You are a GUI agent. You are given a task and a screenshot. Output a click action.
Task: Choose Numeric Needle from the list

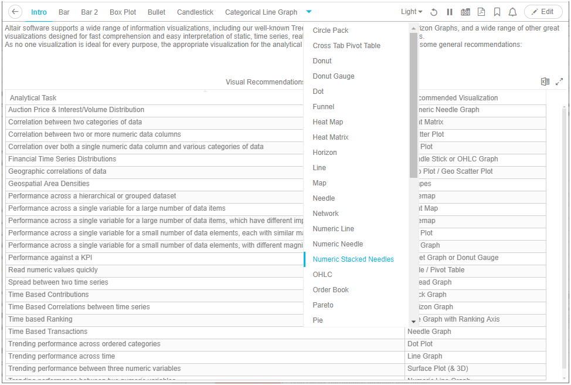pos(356,244)
